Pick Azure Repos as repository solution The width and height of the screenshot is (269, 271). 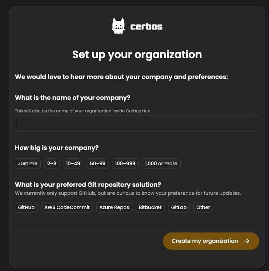(x=114, y=207)
